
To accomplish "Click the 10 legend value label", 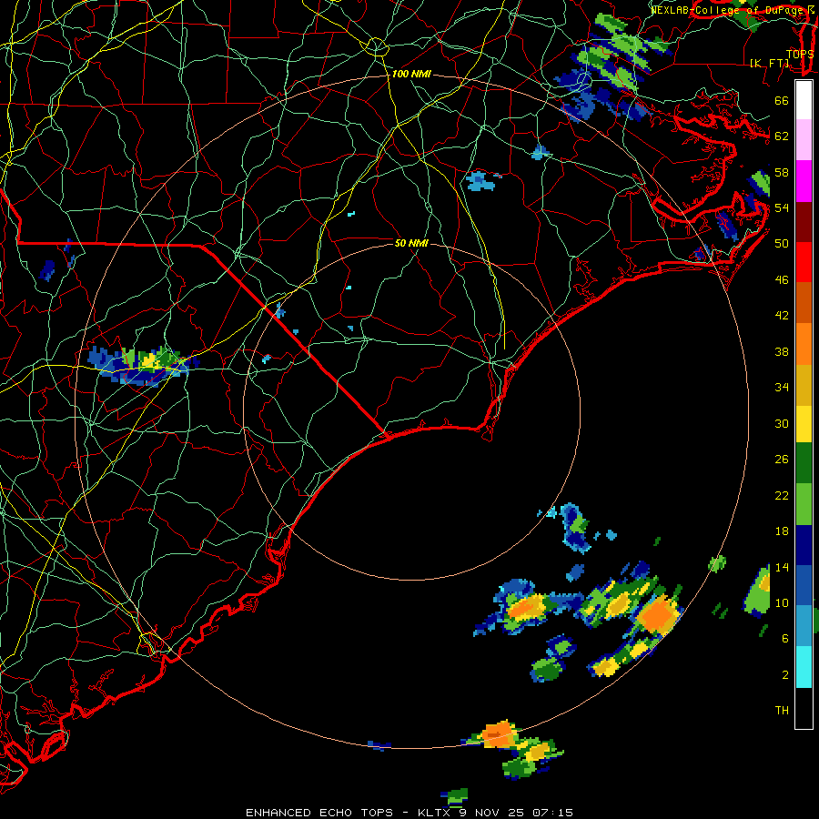I will click(x=782, y=602).
